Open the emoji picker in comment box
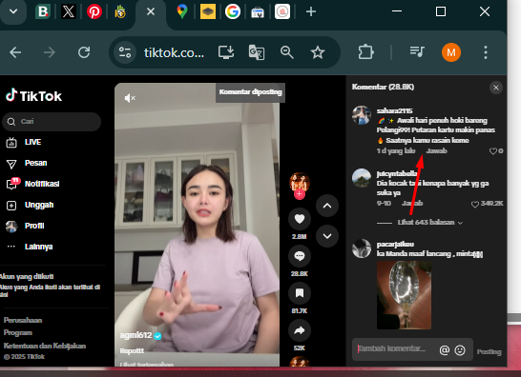The width and height of the screenshot is (521, 377). [460, 350]
